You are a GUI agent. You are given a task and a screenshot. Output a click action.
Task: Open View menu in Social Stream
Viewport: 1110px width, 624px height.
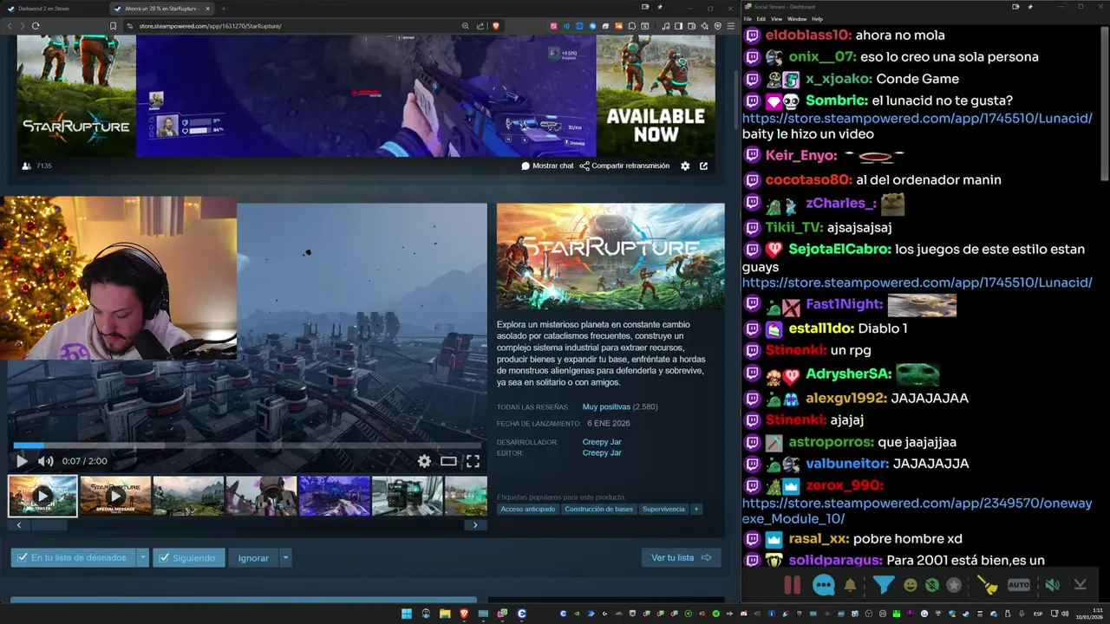[776, 18]
